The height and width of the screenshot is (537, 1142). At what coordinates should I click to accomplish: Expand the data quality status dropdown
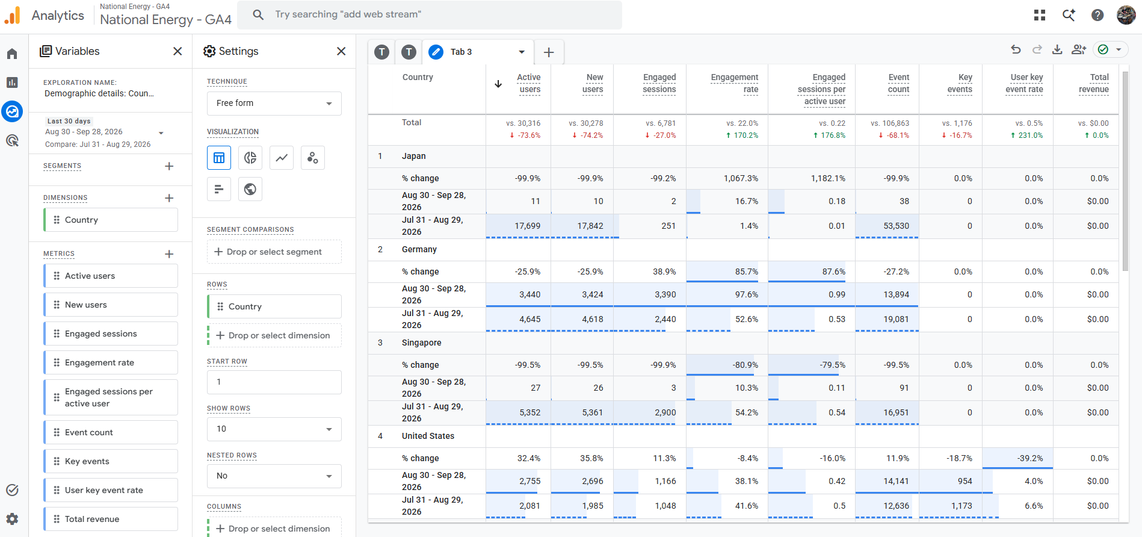1119,50
